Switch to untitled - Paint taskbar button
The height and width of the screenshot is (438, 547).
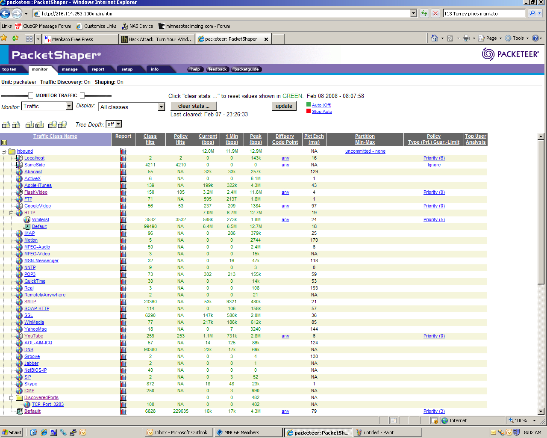click(x=388, y=432)
